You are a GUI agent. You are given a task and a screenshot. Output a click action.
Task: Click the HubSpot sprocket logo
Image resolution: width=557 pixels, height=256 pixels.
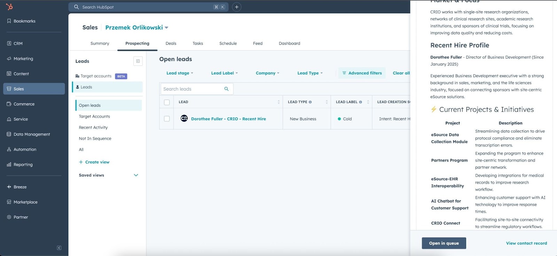coord(9,7)
